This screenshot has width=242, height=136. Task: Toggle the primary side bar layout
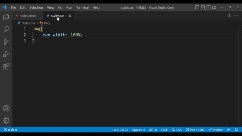coord(197,8)
